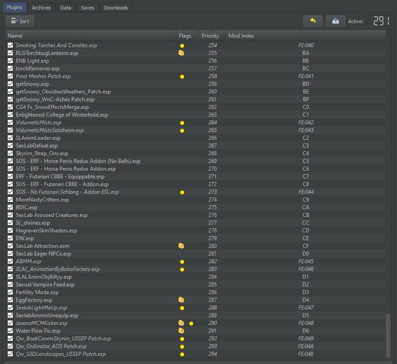
Task: Disable getSnowy.esp checkbox
Action: click(x=10, y=84)
